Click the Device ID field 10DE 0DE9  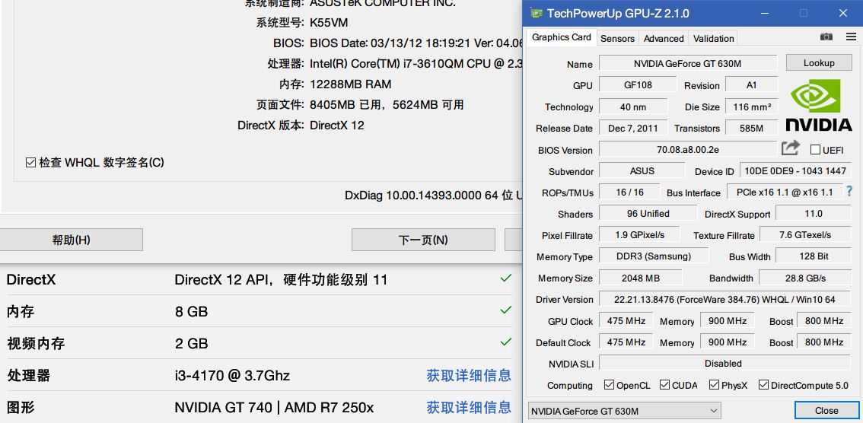pos(795,170)
